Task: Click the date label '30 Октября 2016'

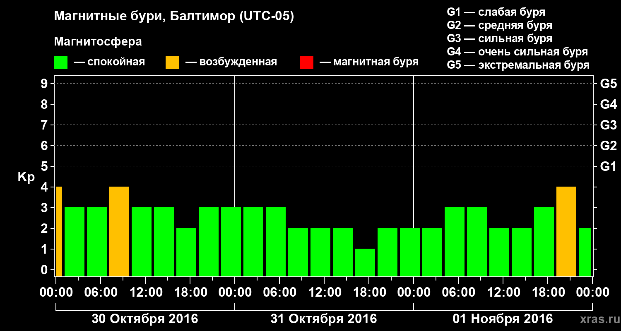Action: (145, 319)
